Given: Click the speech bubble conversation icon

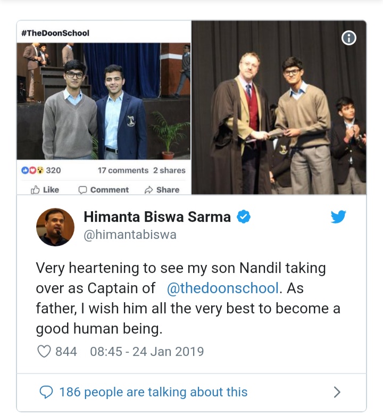Looking at the screenshot, I should tap(46, 392).
